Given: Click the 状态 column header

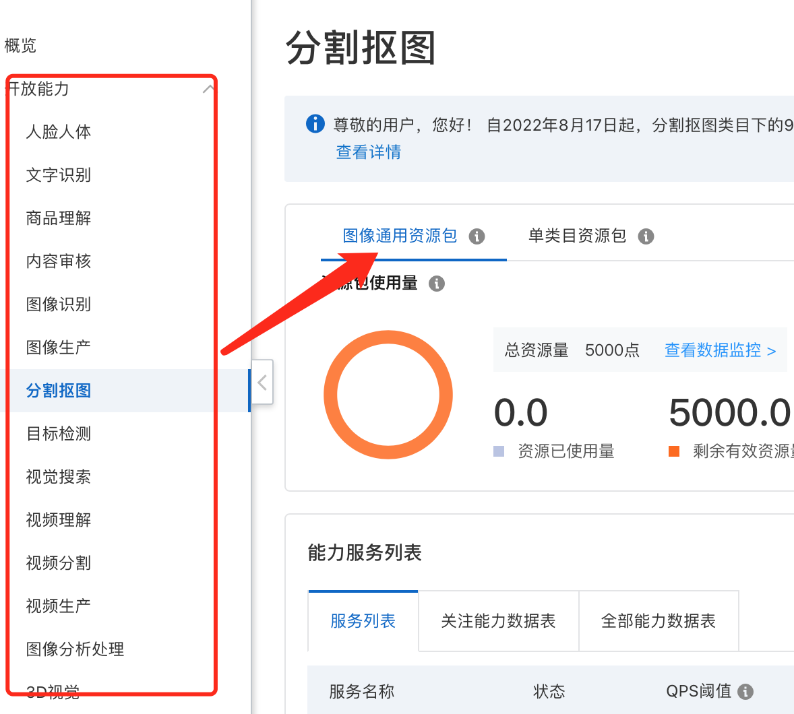Looking at the screenshot, I should click(x=549, y=692).
